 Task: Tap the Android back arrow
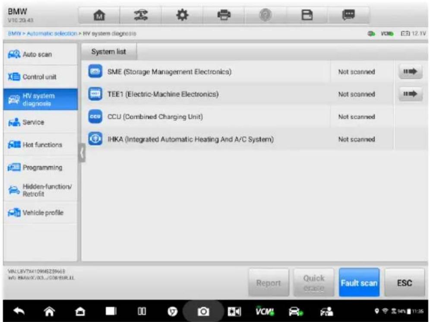click(19, 311)
